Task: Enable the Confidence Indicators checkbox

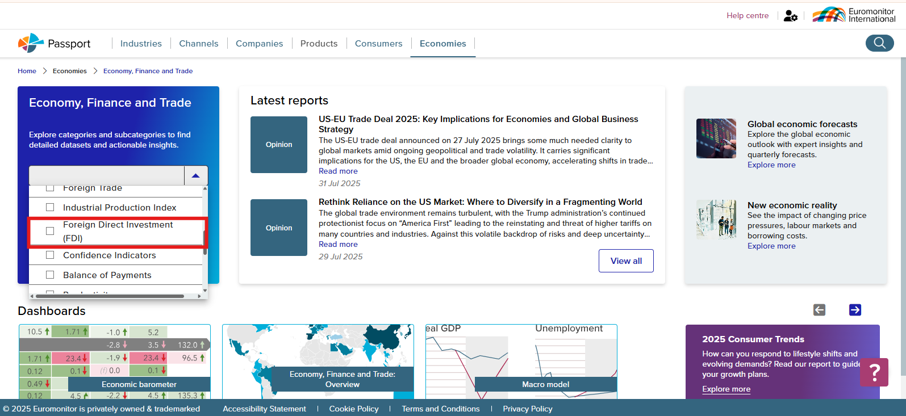Action: coord(50,255)
